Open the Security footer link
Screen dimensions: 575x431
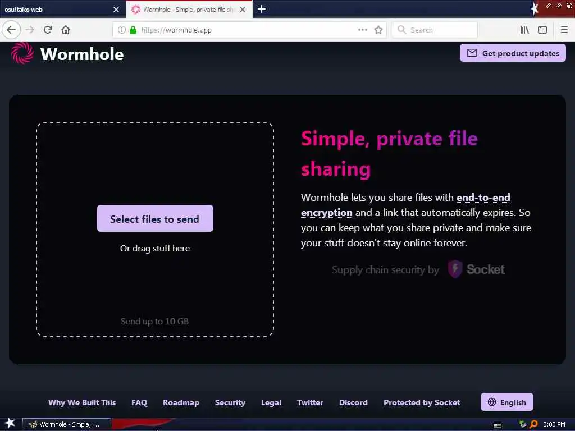coord(230,402)
